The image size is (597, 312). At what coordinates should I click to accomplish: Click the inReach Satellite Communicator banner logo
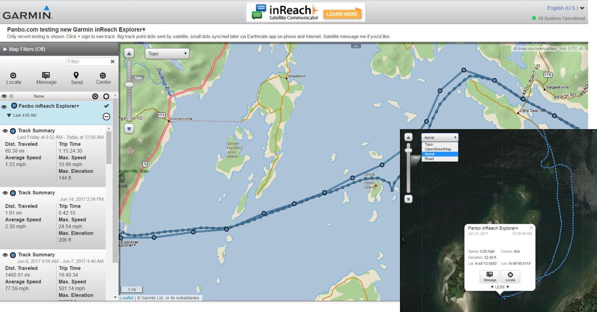pyautogui.click(x=285, y=12)
